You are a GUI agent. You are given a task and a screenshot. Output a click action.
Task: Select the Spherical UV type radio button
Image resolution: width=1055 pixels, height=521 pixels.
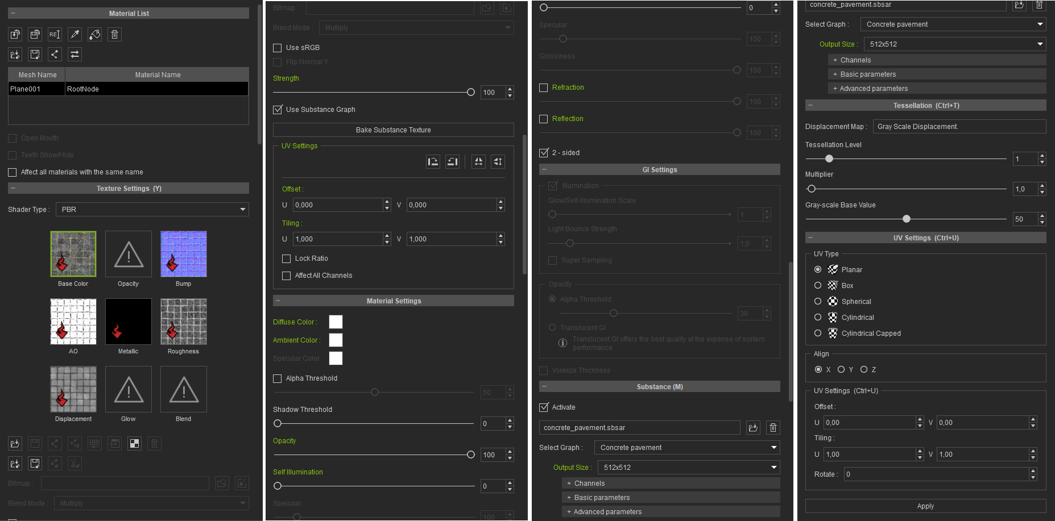click(x=818, y=301)
